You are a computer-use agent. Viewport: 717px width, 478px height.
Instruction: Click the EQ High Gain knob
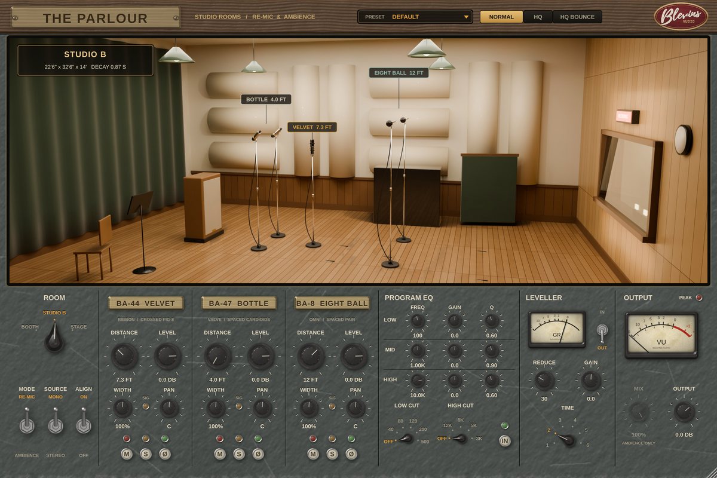pyautogui.click(x=455, y=380)
